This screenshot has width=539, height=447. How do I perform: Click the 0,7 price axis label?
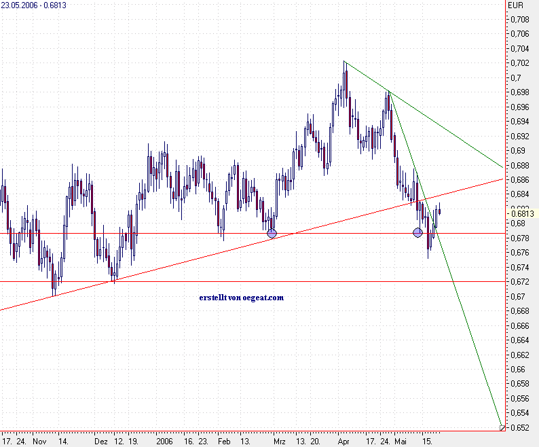click(x=516, y=77)
